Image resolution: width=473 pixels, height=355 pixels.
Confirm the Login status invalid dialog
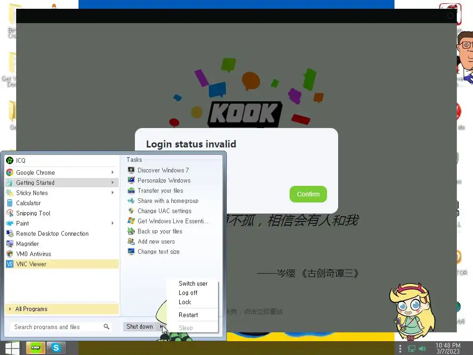pyautogui.click(x=308, y=194)
